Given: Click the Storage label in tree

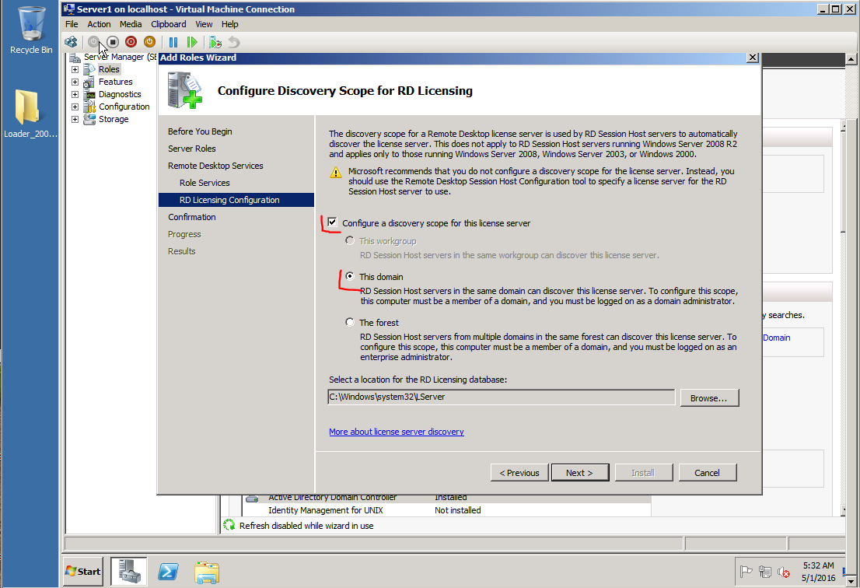Looking at the screenshot, I should (x=114, y=119).
